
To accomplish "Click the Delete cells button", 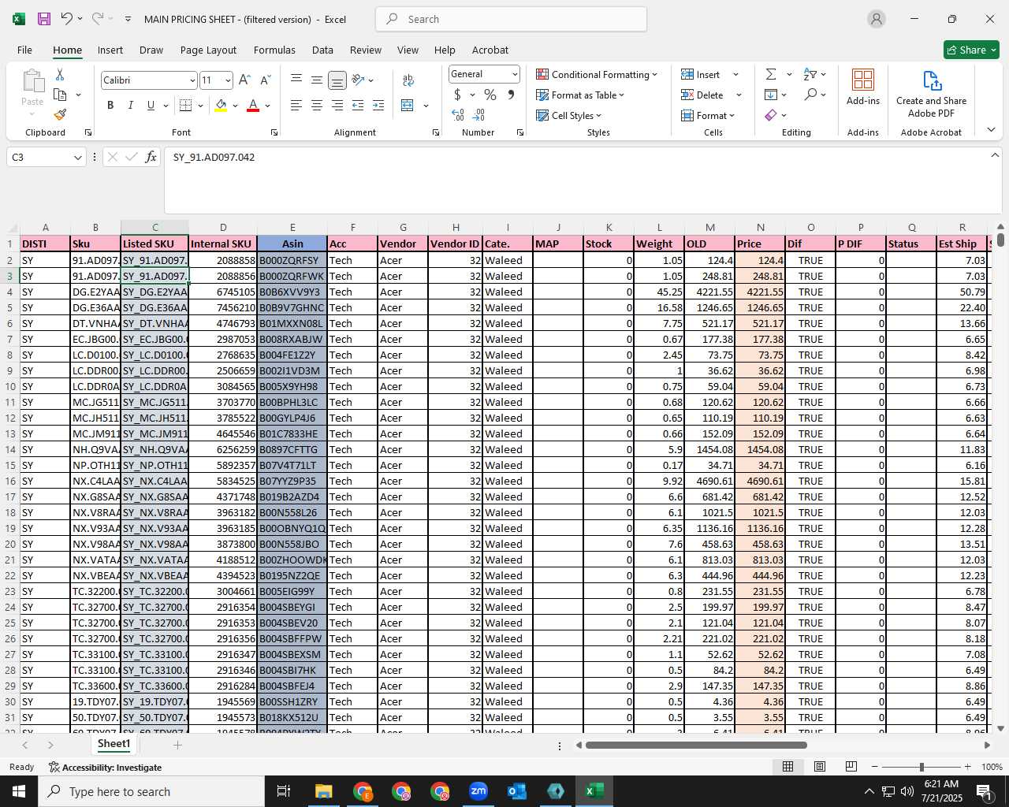I will 702,95.
